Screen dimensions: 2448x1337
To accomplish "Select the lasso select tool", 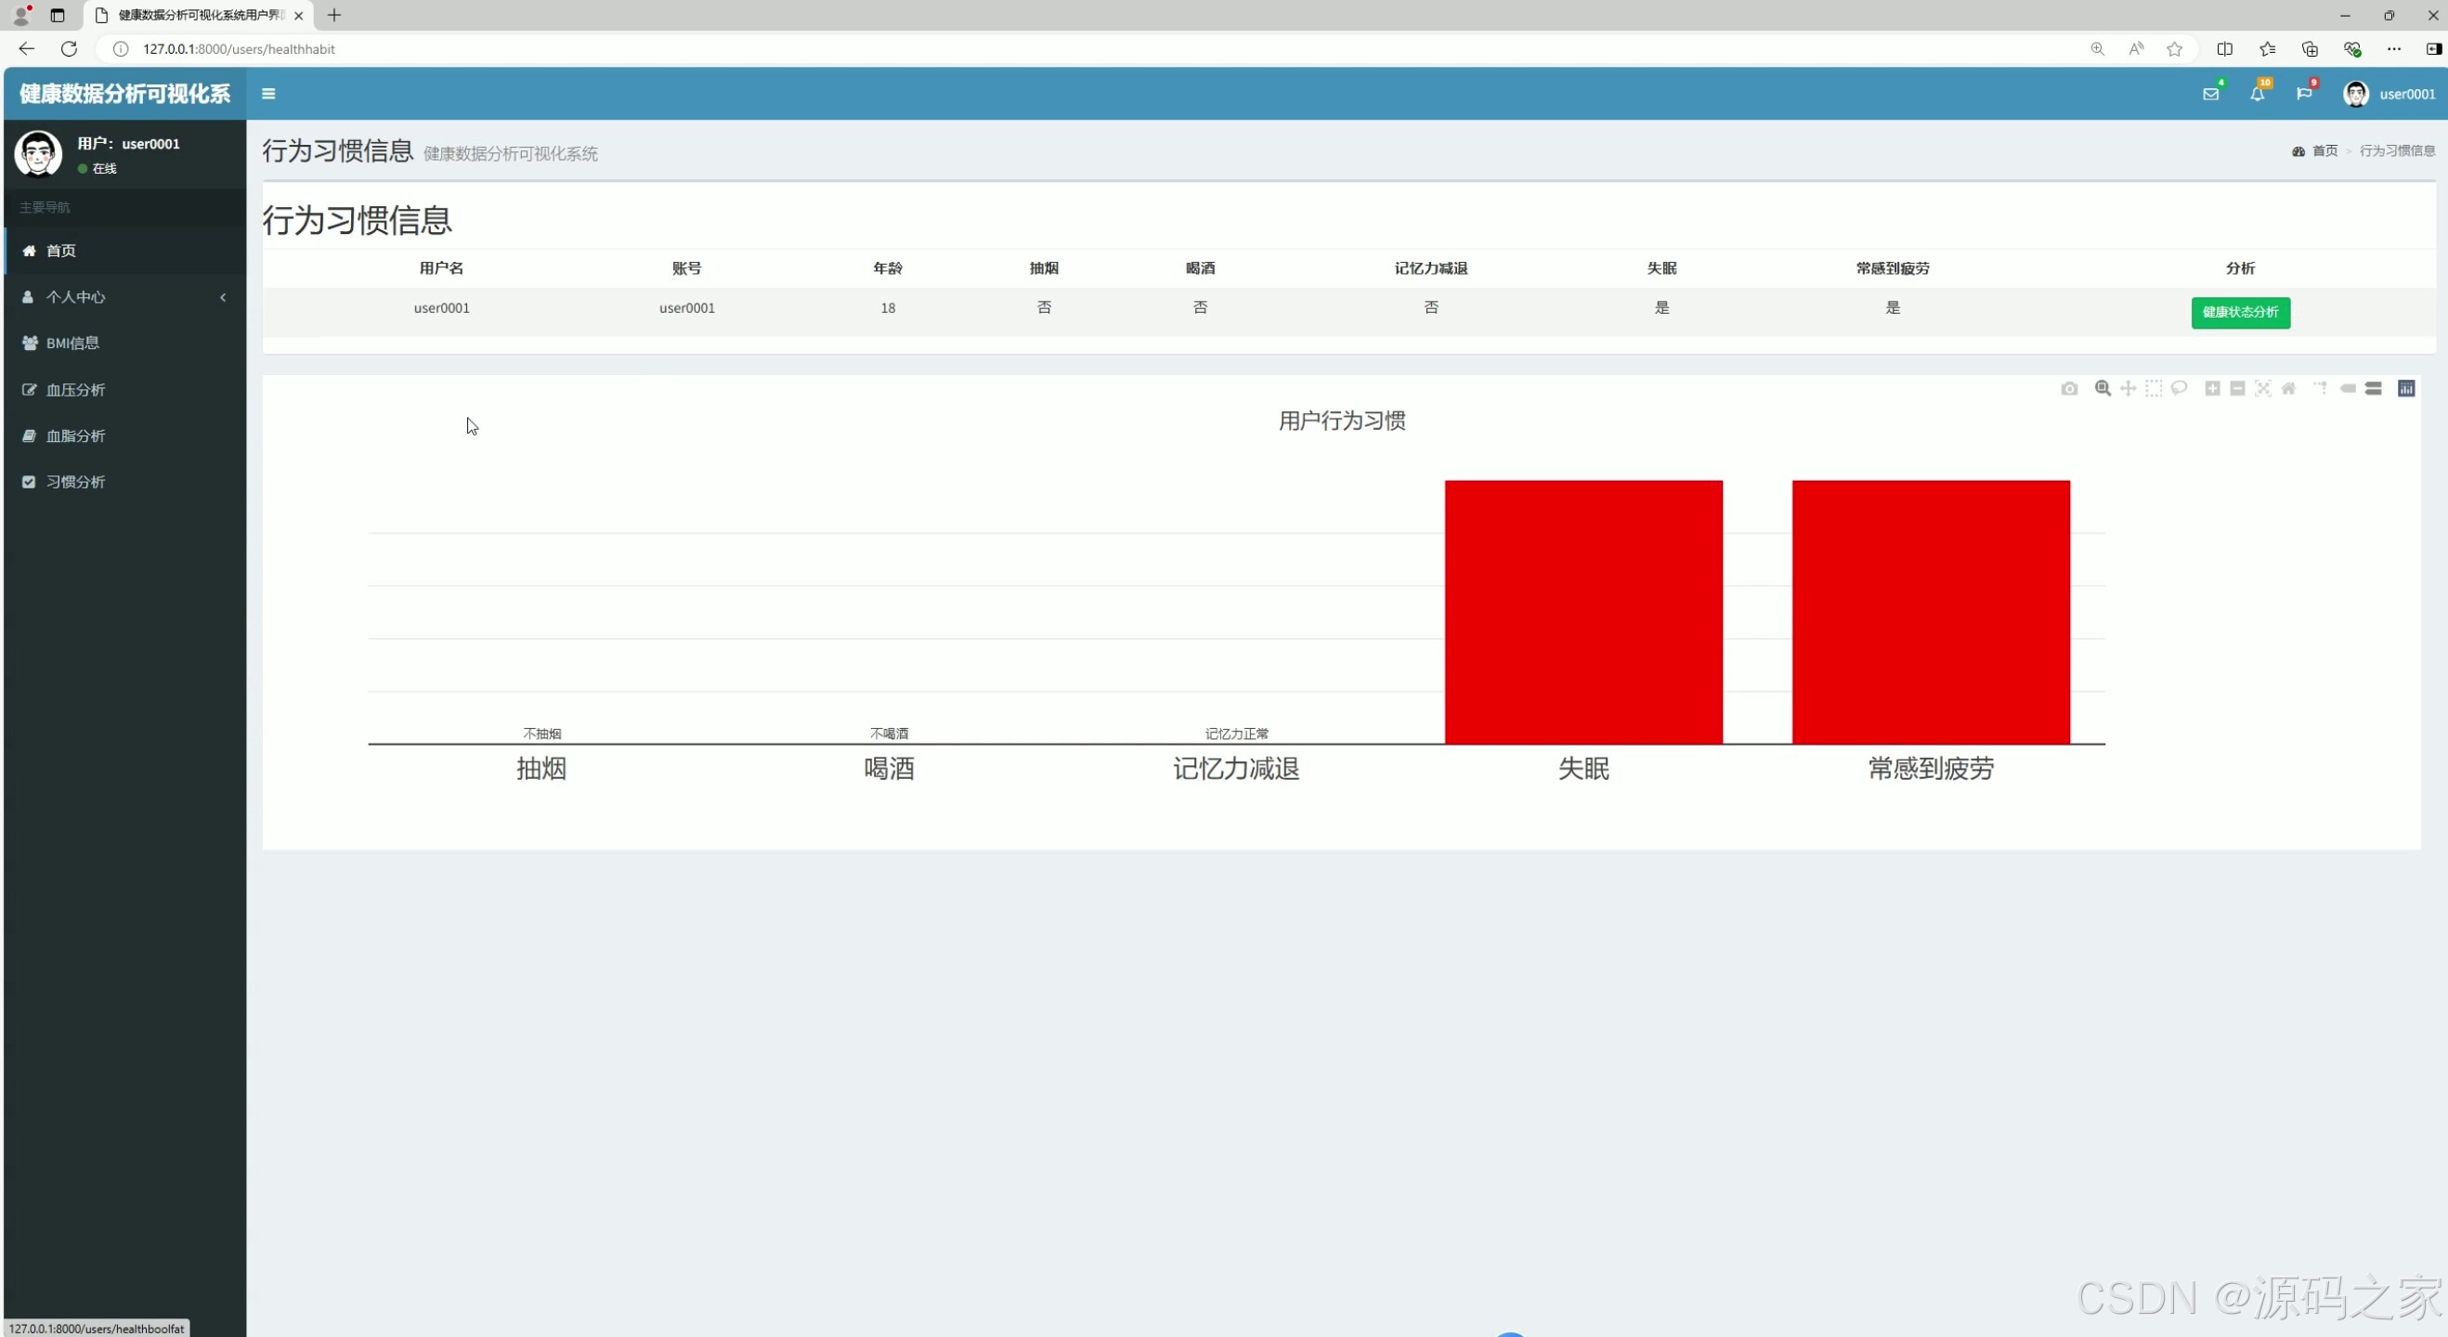I will (x=2179, y=389).
